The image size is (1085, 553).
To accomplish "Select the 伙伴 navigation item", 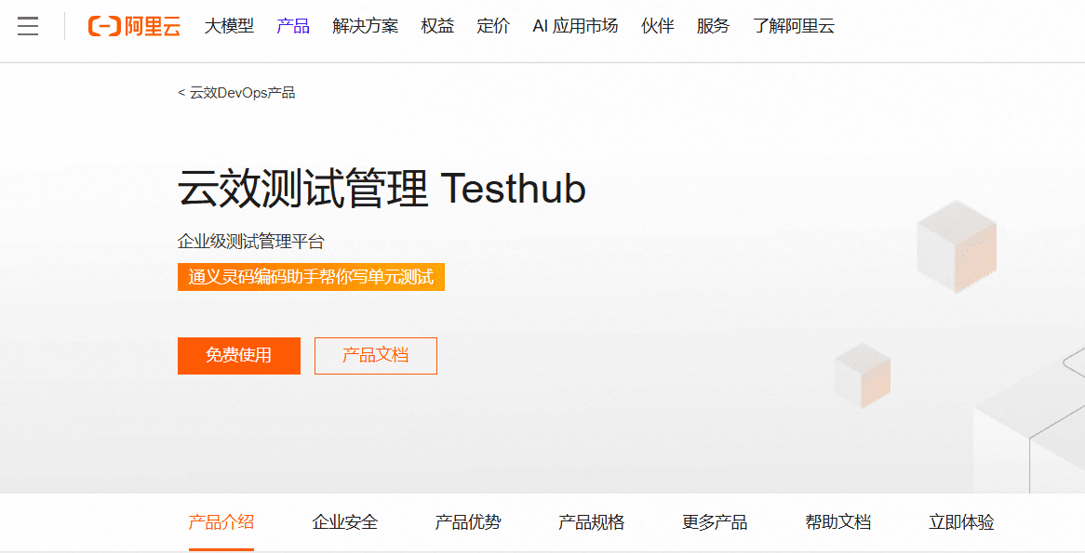I will pyautogui.click(x=657, y=26).
